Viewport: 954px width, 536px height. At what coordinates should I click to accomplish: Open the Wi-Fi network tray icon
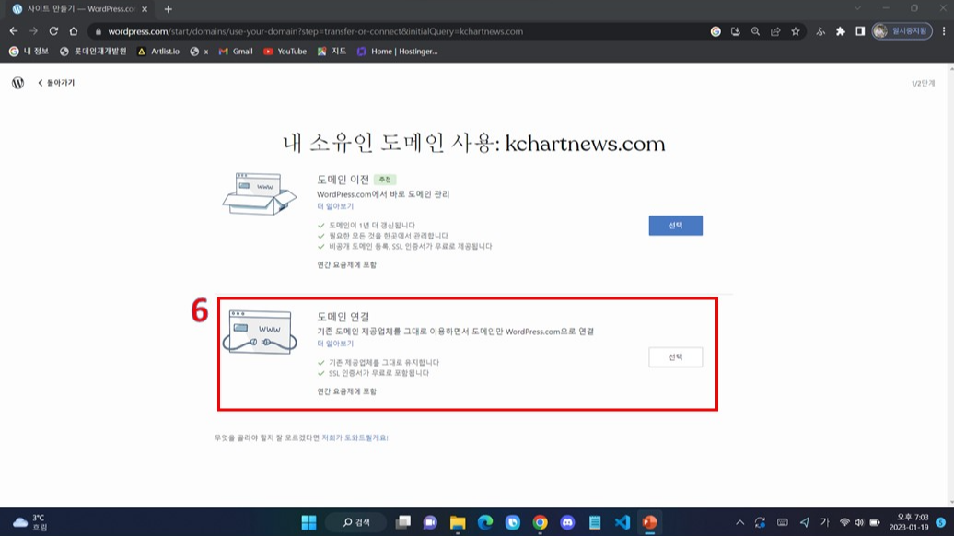[x=844, y=522]
